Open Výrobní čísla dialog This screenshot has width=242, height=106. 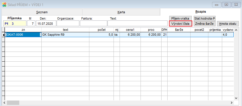tap(180, 24)
